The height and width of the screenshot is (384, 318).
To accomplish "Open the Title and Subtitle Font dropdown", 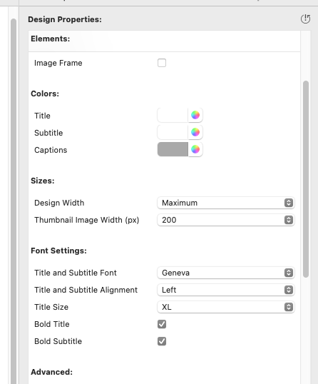I will click(226, 273).
